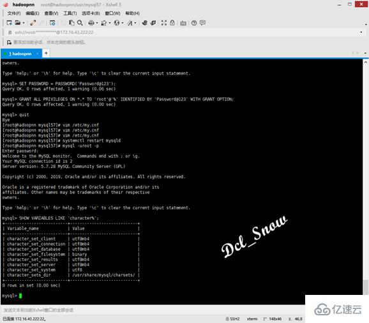This screenshot has height=323, width=369.
Task: Click the New session icon
Action: click(x=10, y=22)
